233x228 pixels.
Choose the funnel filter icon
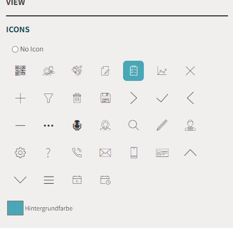click(x=49, y=98)
